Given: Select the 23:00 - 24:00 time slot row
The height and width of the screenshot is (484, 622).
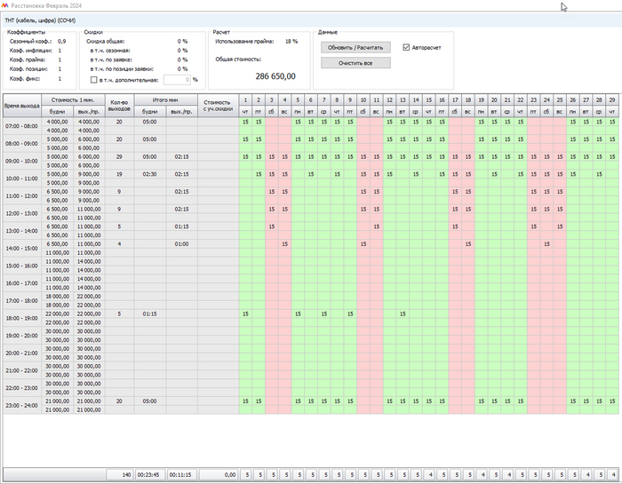Looking at the screenshot, I should click(x=21, y=405).
